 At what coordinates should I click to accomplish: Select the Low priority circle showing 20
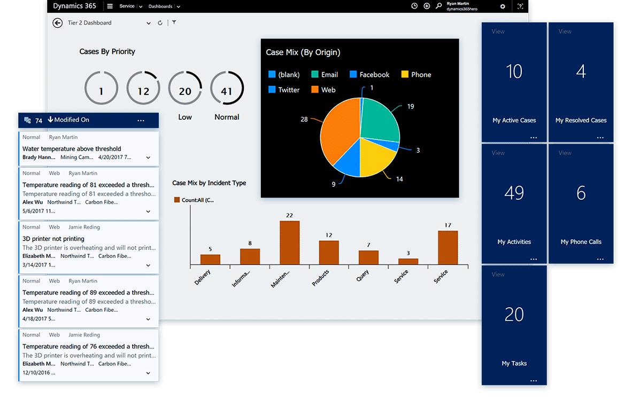pos(185,88)
